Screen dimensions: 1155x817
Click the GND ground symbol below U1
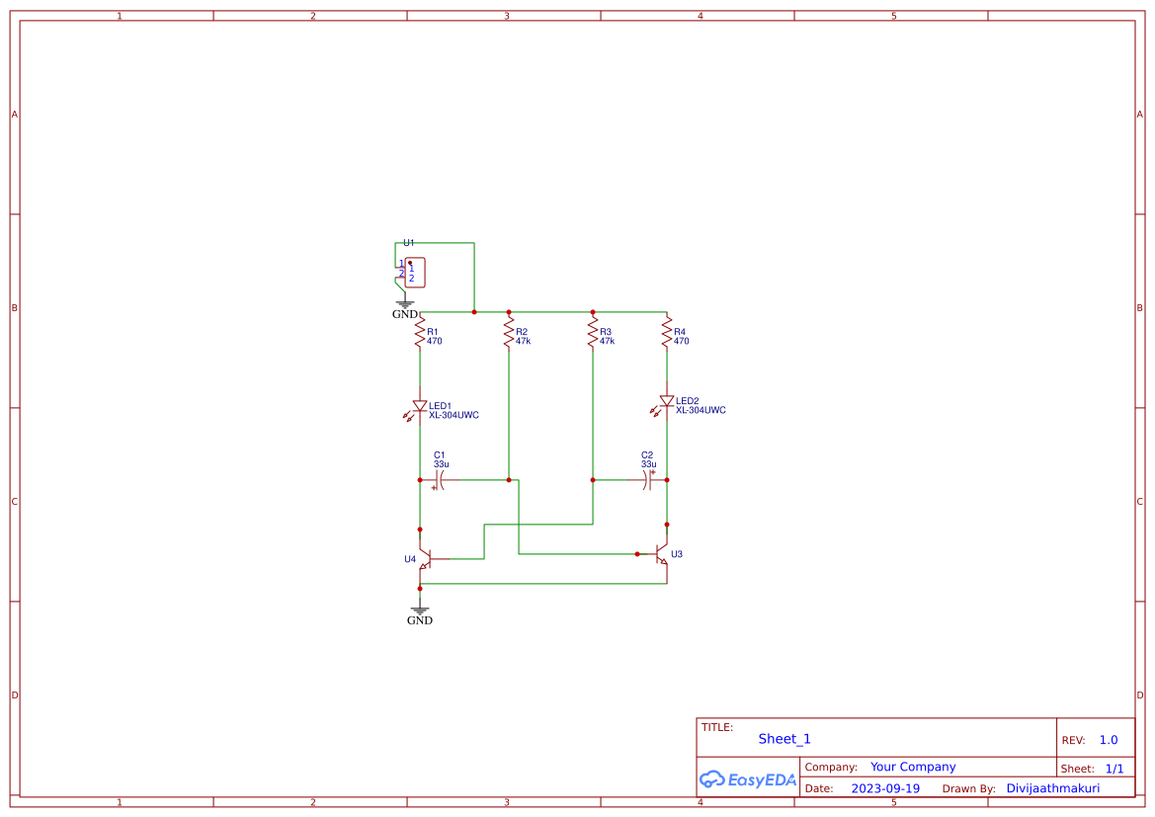pyautogui.click(x=405, y=301)
